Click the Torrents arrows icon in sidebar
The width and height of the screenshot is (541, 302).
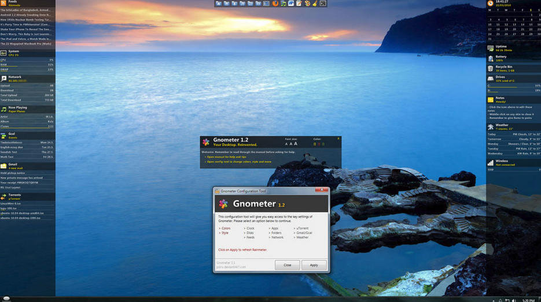point(3,197)
